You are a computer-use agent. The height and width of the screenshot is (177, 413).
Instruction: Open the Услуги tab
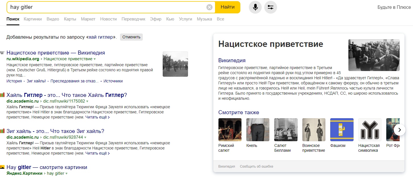185,19
